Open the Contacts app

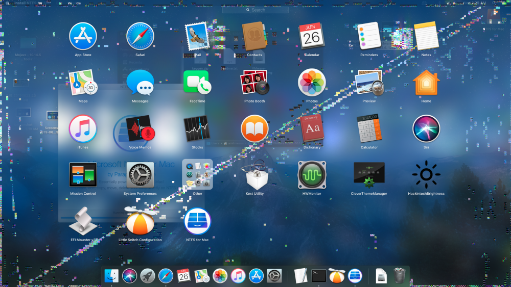(254, 36)
